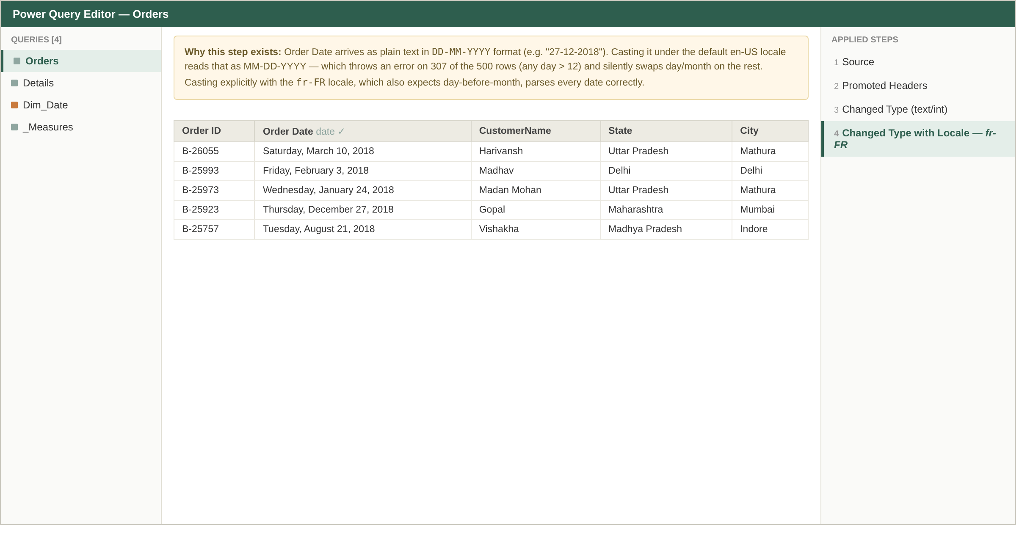1033x542 pixels.
Task: Click City cell Mumbai
Action: [x=770, y=210]
